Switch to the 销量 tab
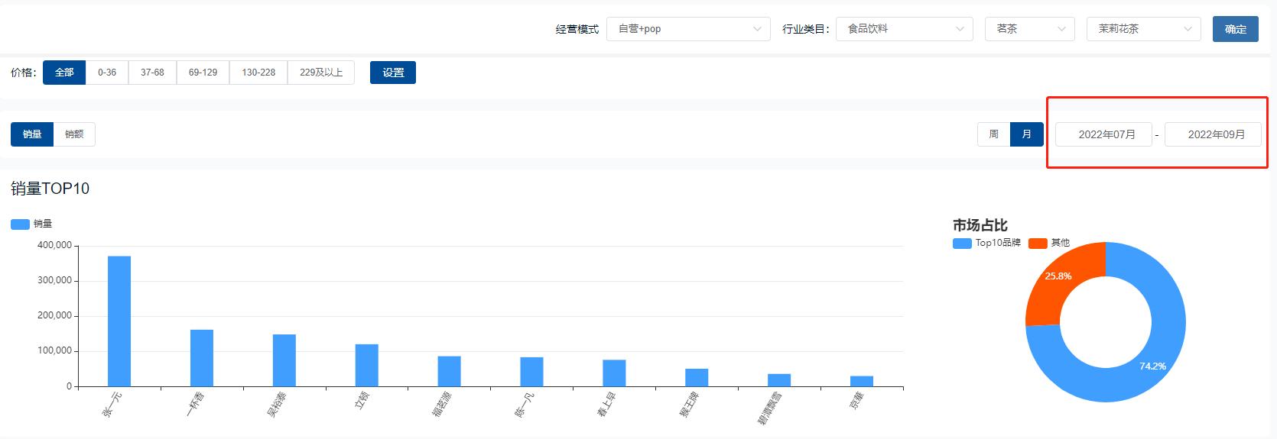Image resolution: width=1277 pixels, height=439 pixels. tap(32, 134)
